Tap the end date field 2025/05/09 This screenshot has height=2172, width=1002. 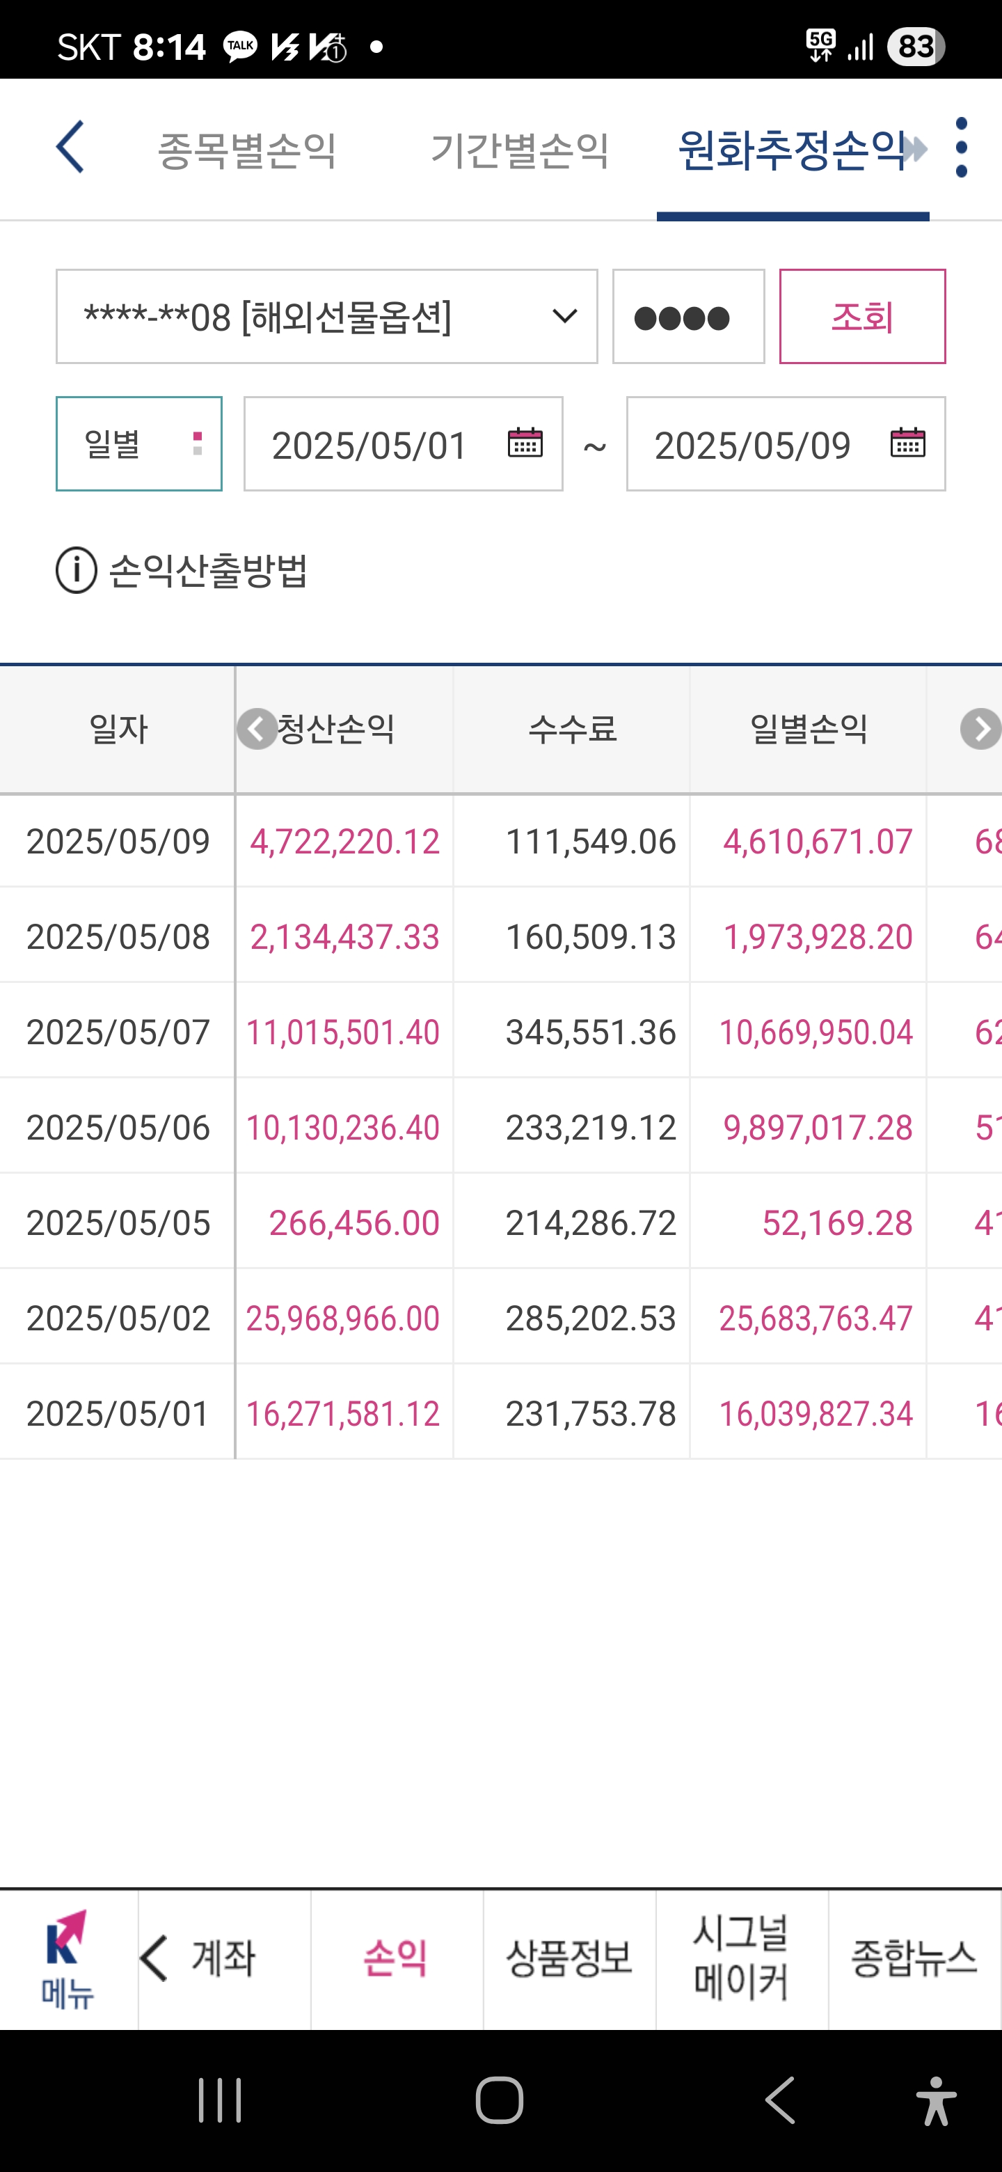pos(786,443)
